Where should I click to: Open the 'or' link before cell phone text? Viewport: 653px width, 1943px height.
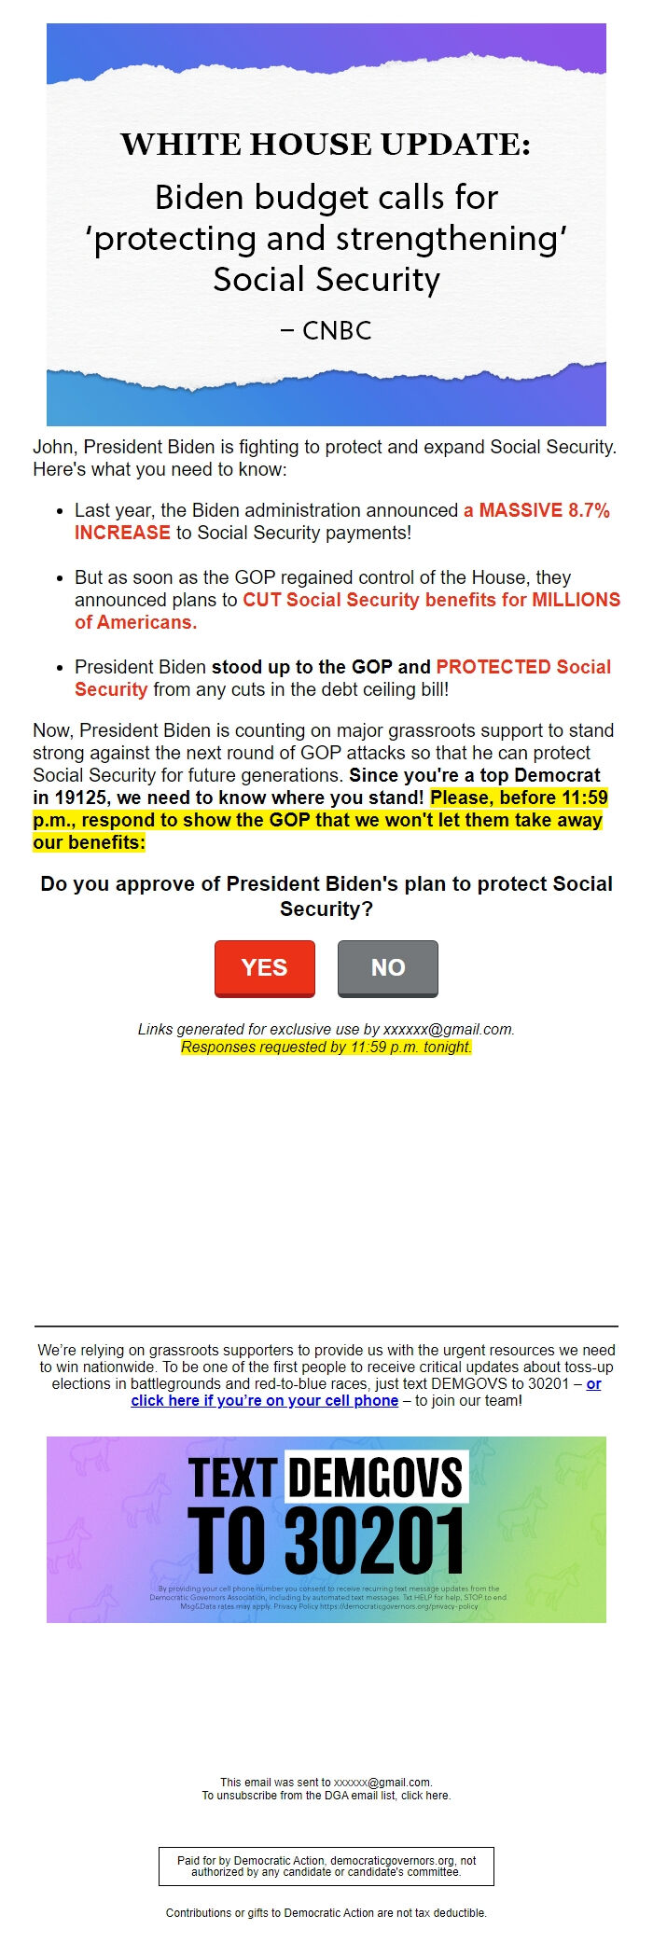click(591, 1384)
